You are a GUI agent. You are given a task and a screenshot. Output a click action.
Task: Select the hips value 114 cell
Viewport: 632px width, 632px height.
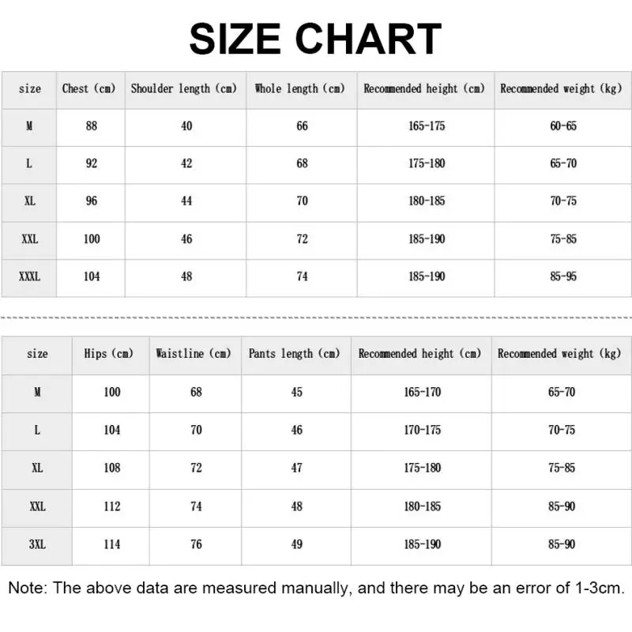pos(111,544)
